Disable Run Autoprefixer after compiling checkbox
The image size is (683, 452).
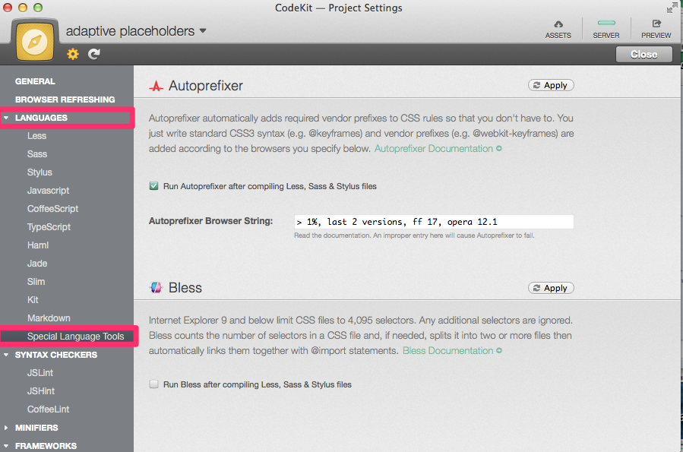coord(154,186)
